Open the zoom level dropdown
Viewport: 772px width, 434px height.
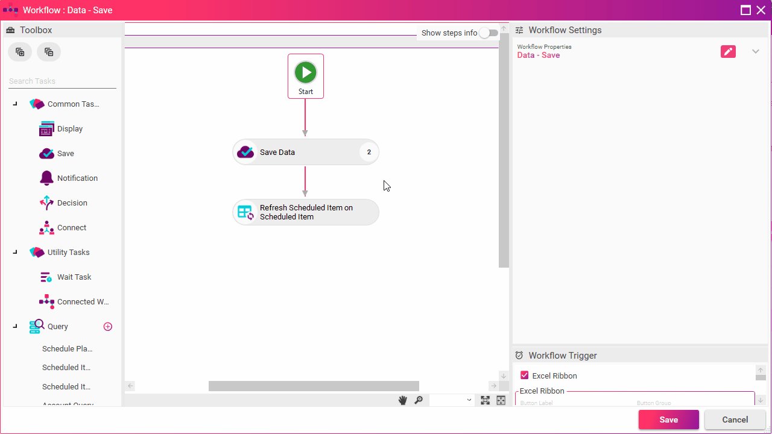[451, 400]
